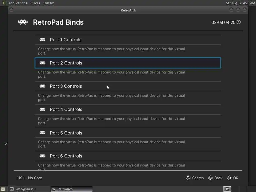The image size is (256, 192).
Task: Open Port 1 Controls
Action: tap(65, 40)
